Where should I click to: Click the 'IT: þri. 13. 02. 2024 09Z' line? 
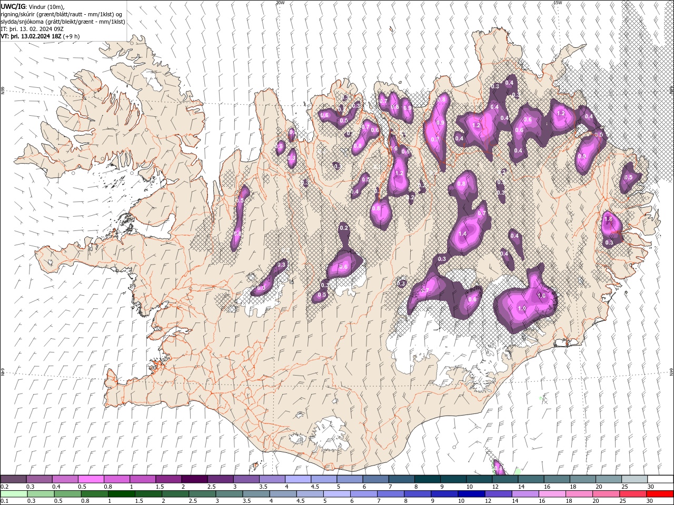pos(33,29)
